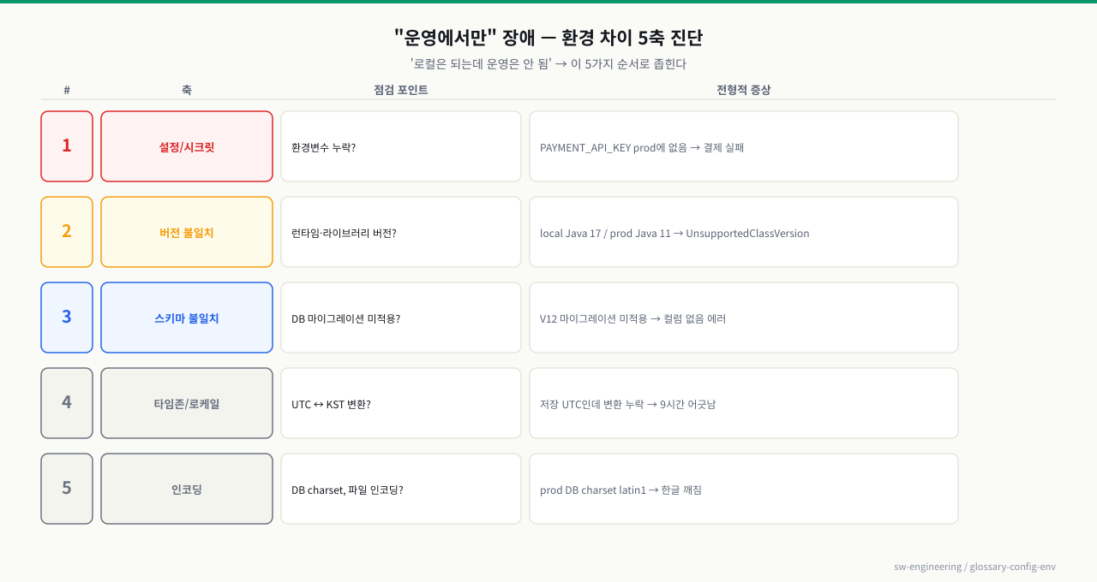Click the V12 마이그레이션 미적용 symptom cell
This screenshot has width=1097, height=582.
[744, 318]
